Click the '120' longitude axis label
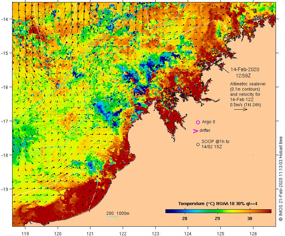This screenshot has height=236, width=285. (58, 234)
